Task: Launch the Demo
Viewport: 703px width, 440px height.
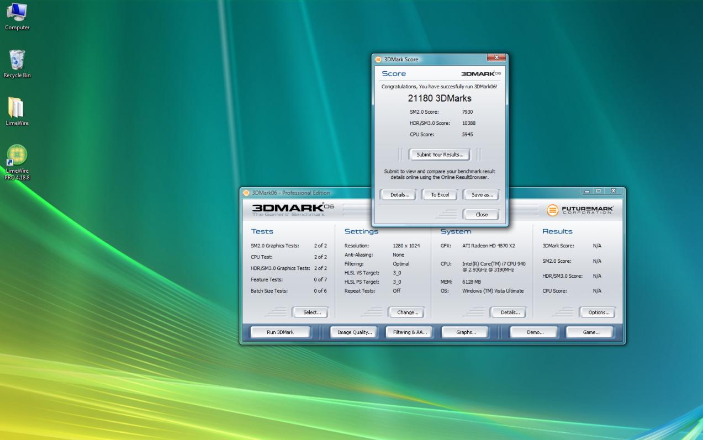Action: (535, 332)
